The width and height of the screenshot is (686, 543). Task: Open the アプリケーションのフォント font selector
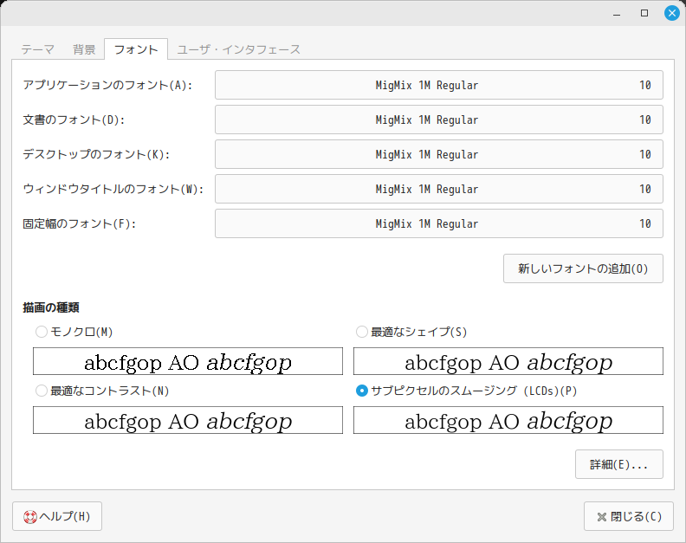point(438,85)
